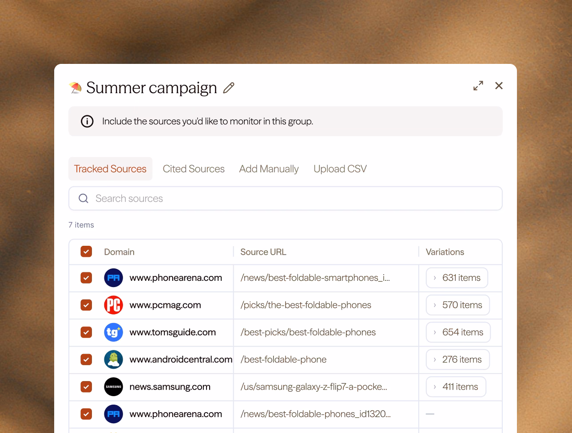
Task: Expand the 654 items variations
Action: click(x=458, y=332)
